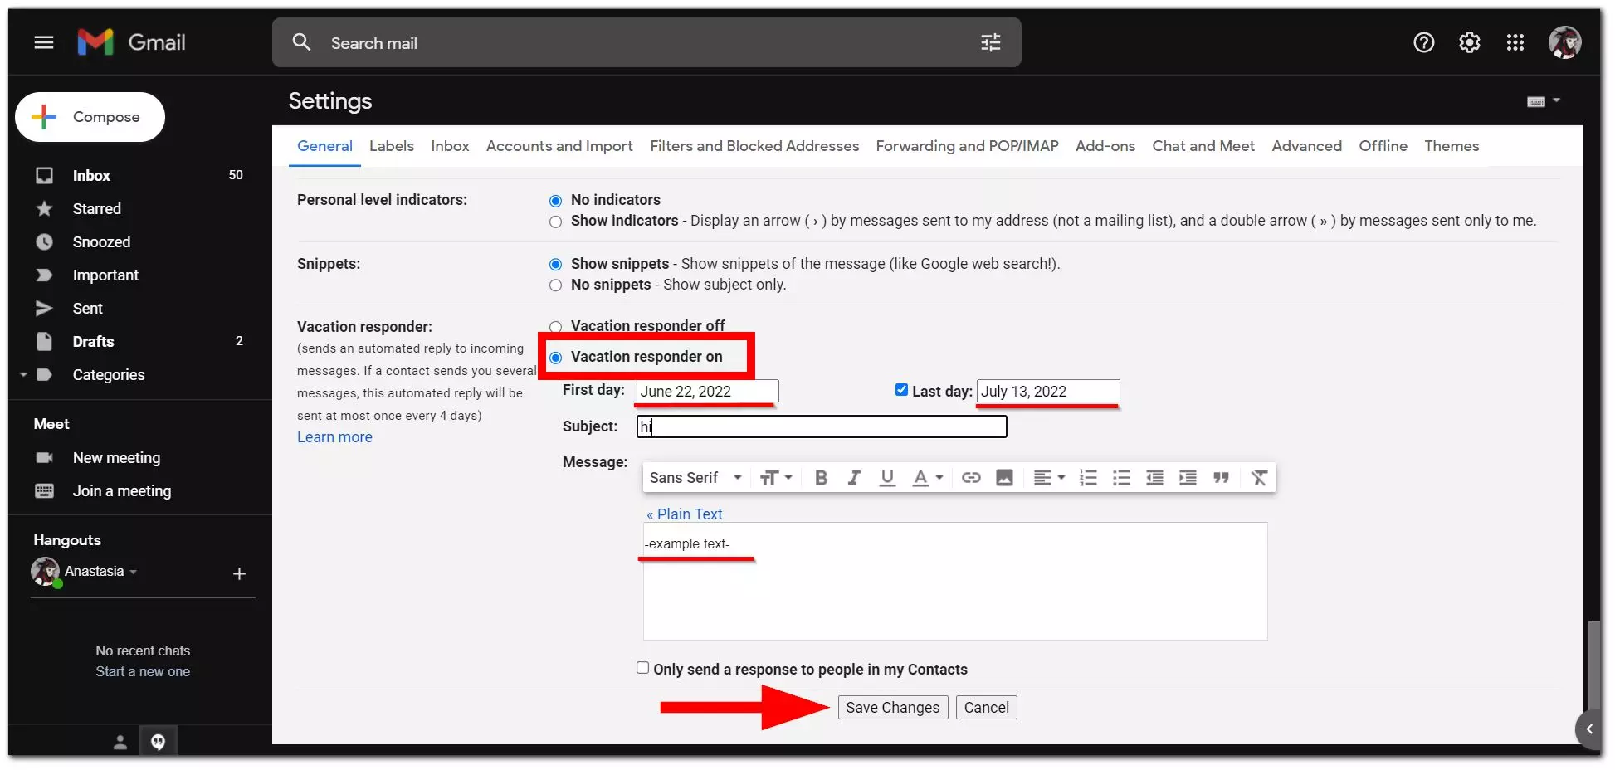Image resolution: width=1615 pixels, height=770 pixels.
Task: Open the Chat and Meet tab
Action: coord(1203,146)
